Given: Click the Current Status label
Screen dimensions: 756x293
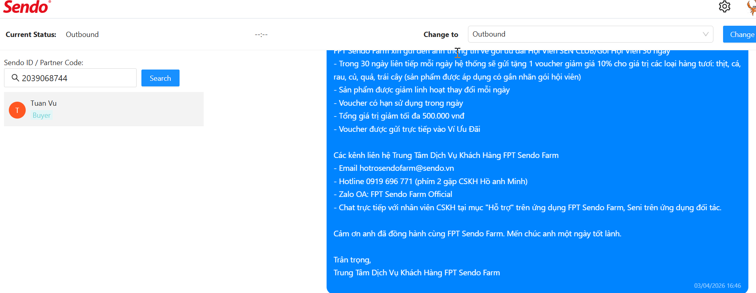Looking at the screenshot, I should point(31,35).
